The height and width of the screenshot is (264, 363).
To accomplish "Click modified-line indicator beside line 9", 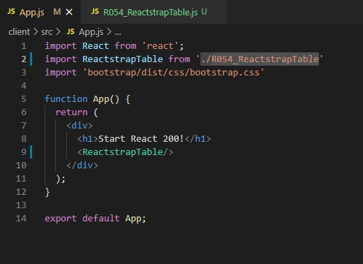I will (x=31, y=152).
